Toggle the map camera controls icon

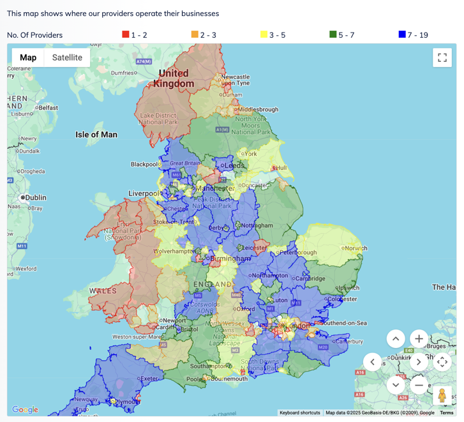(442, 362)
